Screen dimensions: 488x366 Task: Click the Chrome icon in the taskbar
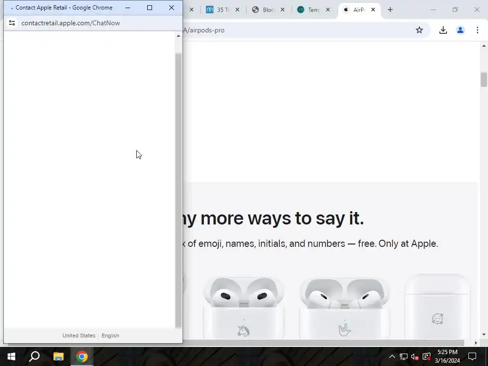(82, 356)
